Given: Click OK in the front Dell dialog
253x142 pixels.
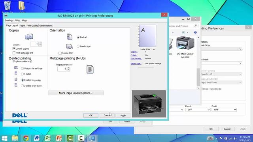Looking at the screenshot, I should click(x=91, y=116).
